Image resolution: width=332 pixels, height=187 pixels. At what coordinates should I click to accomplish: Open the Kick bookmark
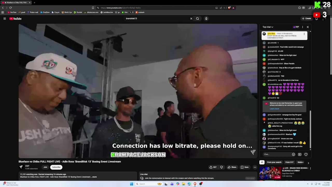tap(125, 12)
